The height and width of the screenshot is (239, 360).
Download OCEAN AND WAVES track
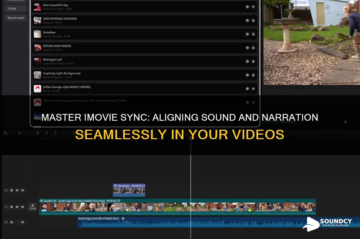(x=253, y=48)
